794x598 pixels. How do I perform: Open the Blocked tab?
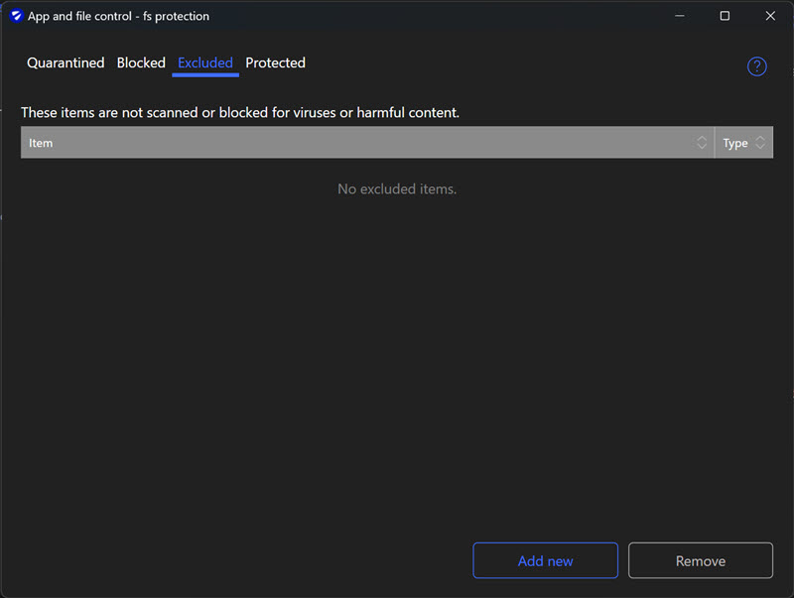tap(141, 62)
